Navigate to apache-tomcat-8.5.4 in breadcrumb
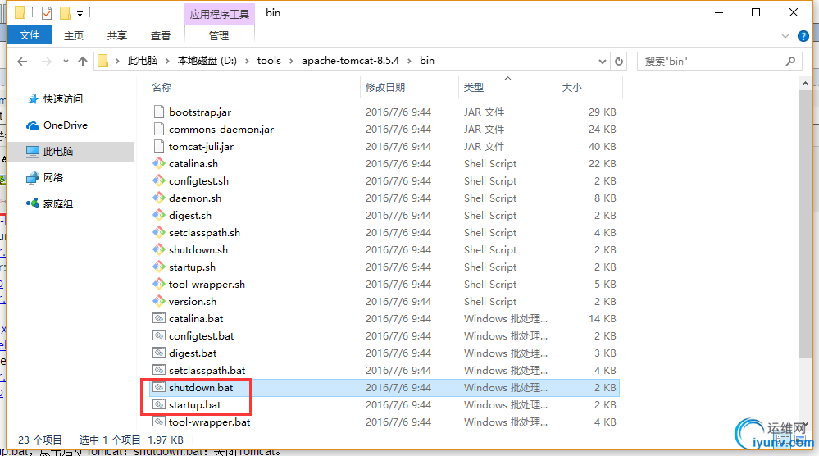 click(351, 61)
